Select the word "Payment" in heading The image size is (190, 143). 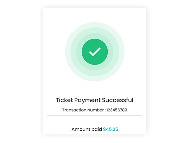87,100
